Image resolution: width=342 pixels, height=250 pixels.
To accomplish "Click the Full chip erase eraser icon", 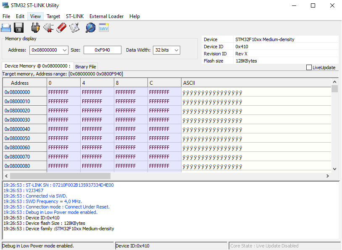I will click(x=61, y=28).
